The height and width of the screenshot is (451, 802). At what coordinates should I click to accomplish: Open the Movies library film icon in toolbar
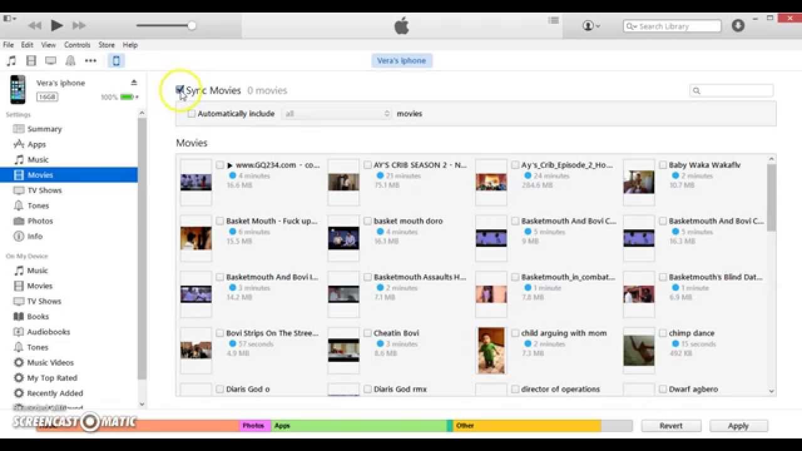point(31,61)
